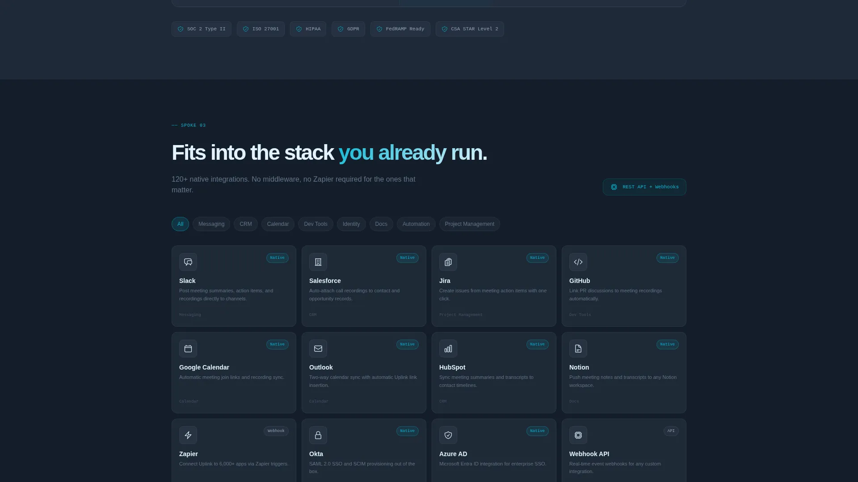Select the Identity filter chip

coord(351,224)
